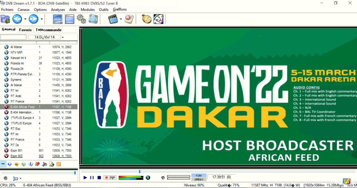Open the Canaux menu
Viewport: 357px width, 188px height.
coord(23,9)
